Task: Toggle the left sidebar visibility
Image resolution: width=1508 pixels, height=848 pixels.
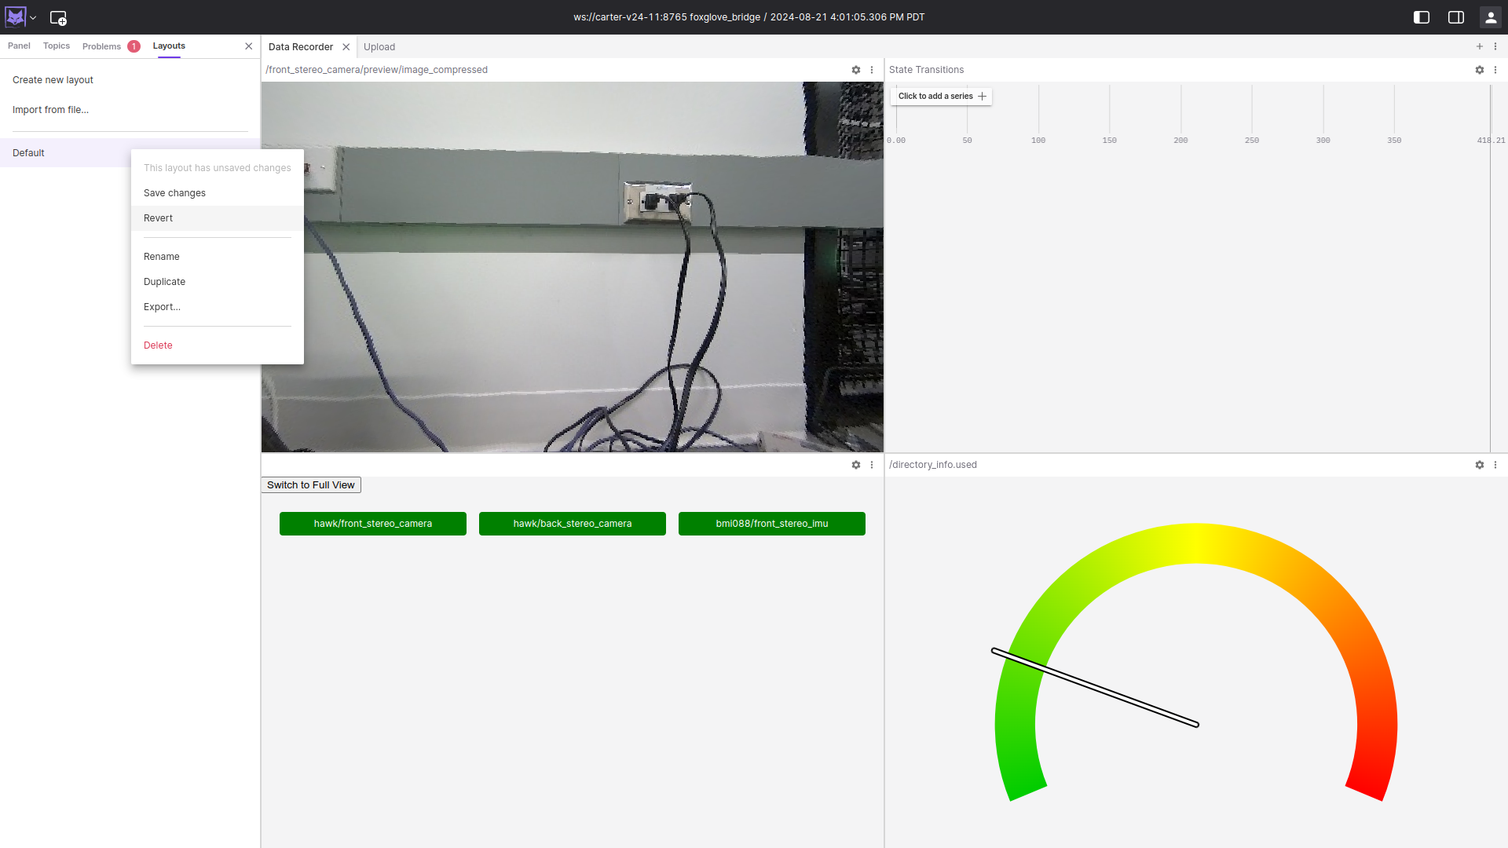Action: click(1422, 16)
